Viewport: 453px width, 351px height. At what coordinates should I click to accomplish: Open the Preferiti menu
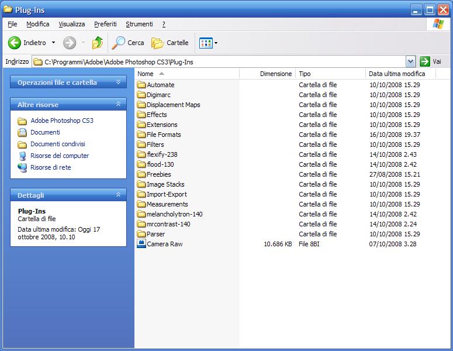click(105, 24)
